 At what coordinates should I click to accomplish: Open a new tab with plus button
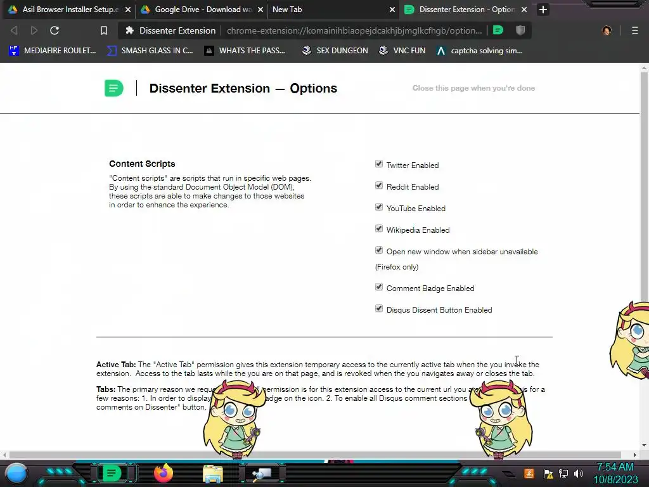point(543,10)
